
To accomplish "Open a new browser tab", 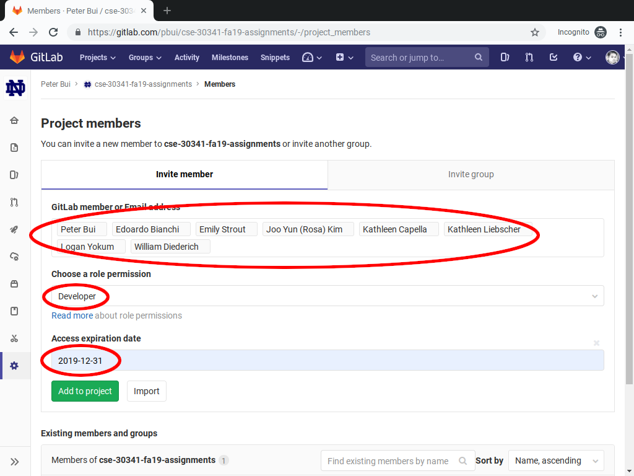I will [x=167, y=11].
